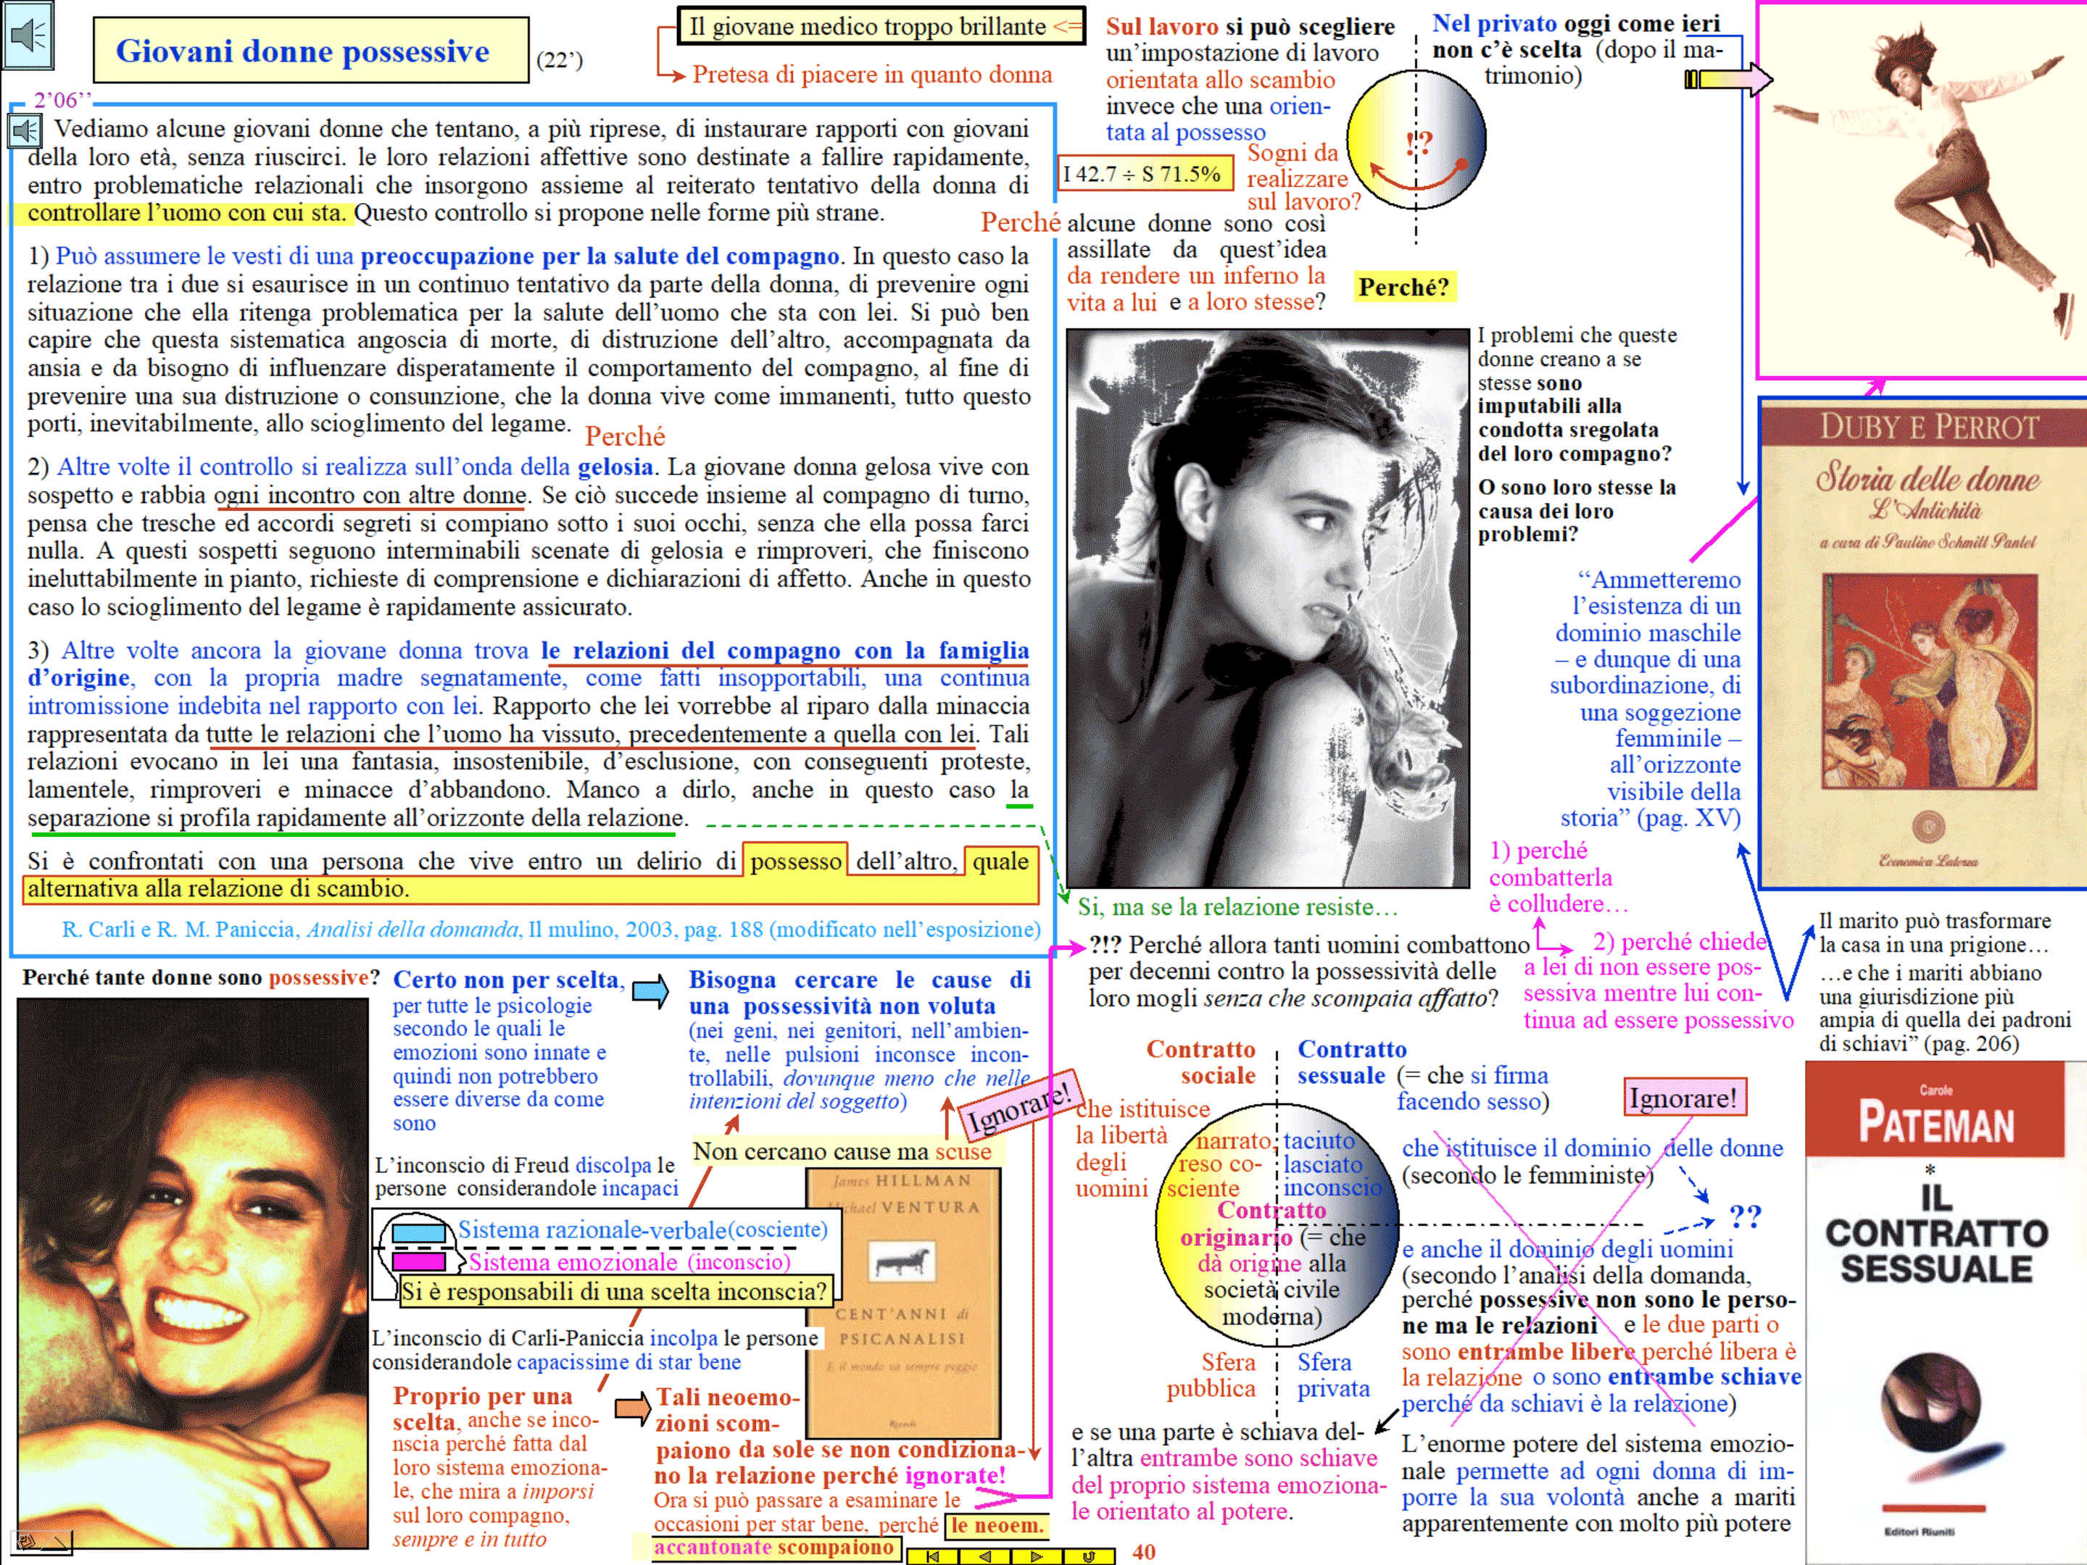Click the orange right arrow before 'Tali neoemozioni'
This screenshot has height=1565, width=2087.
coord(633,1408)
